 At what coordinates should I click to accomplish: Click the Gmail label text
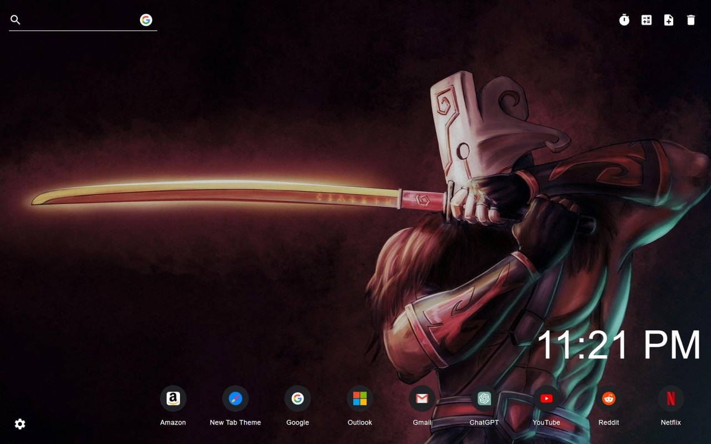(422, 422)
